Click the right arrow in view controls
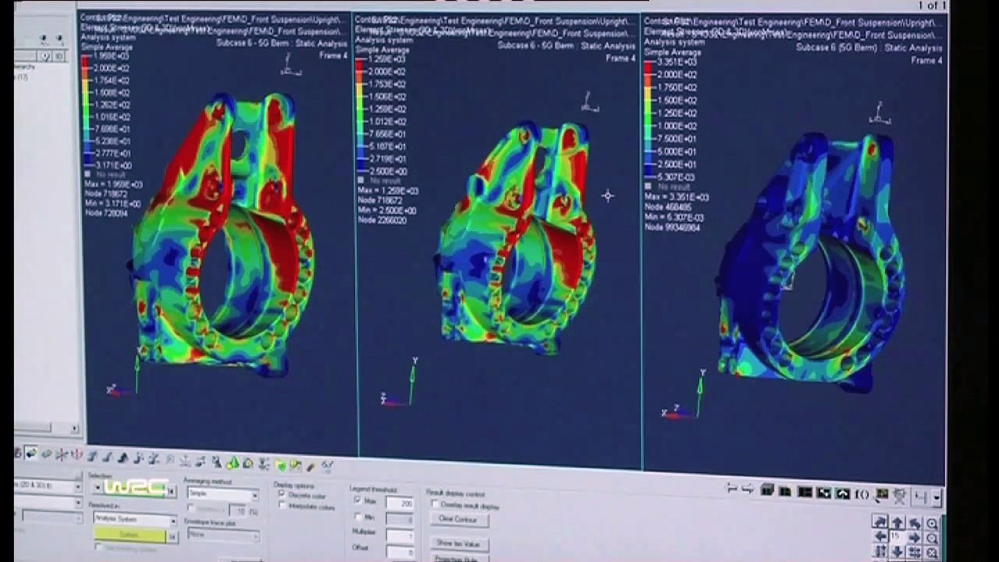This screenshot has height=562, width=999. pyautogui.click(x=914, y=537)
